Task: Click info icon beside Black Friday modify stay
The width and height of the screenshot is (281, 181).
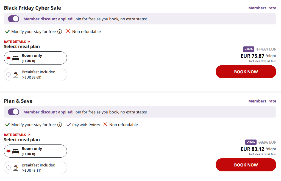Action: [x=60, y=32]
